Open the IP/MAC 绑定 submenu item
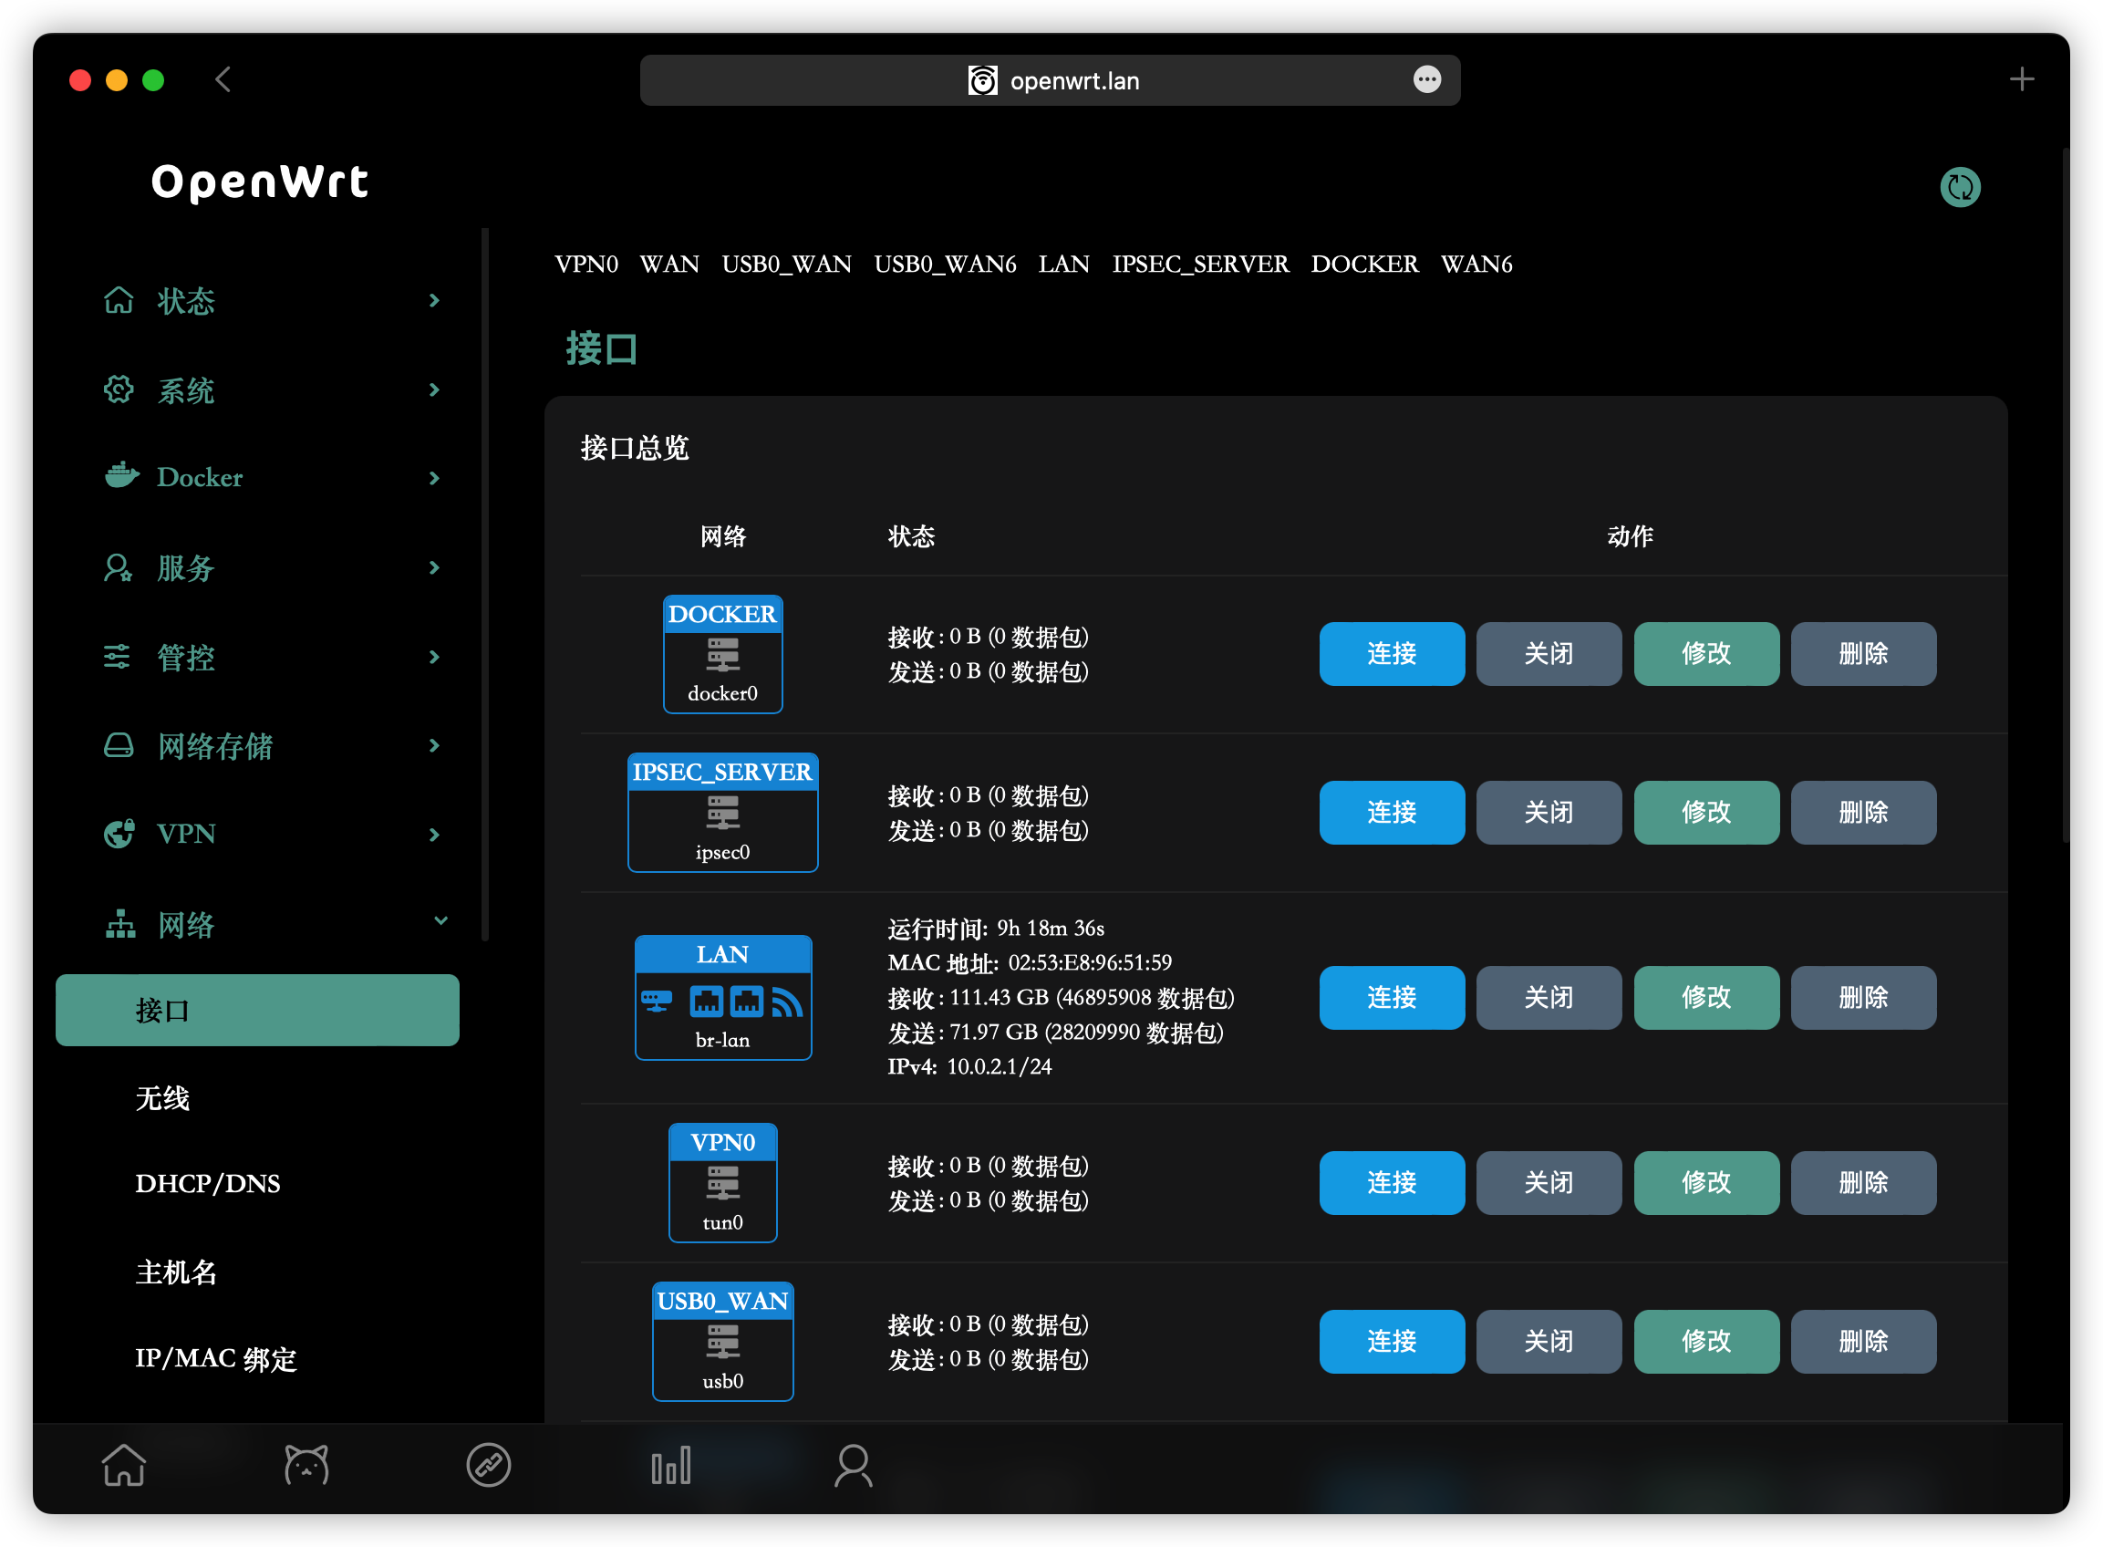The width and height of the screenshot is (2103, 1547). tap(215, 1359)
